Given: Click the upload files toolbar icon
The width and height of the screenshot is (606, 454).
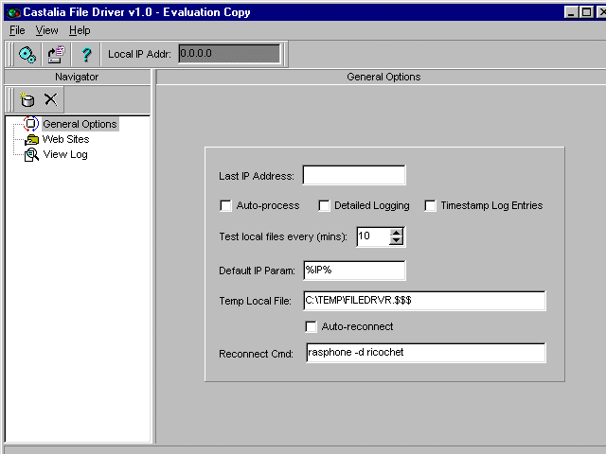Looking at the screenshot, I should [56, 54].
